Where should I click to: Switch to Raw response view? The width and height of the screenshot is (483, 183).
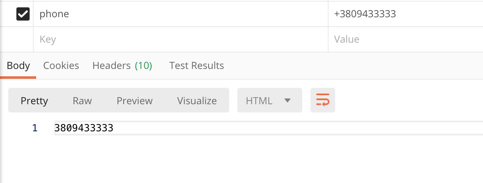pyautogui.click(x=82, y=101)
